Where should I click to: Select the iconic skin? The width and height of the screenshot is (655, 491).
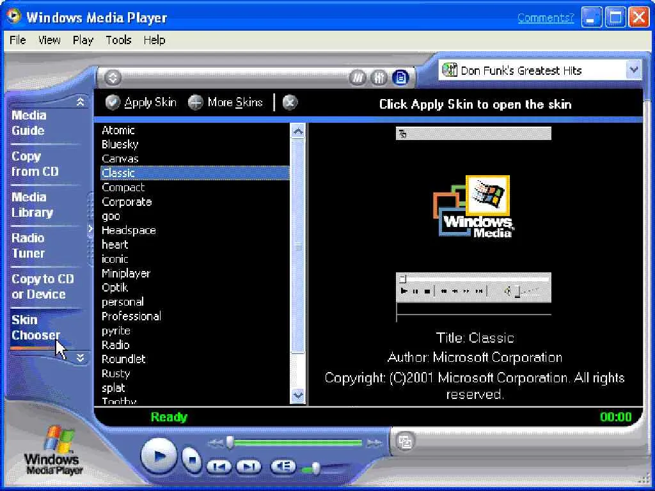pos(194,259)
